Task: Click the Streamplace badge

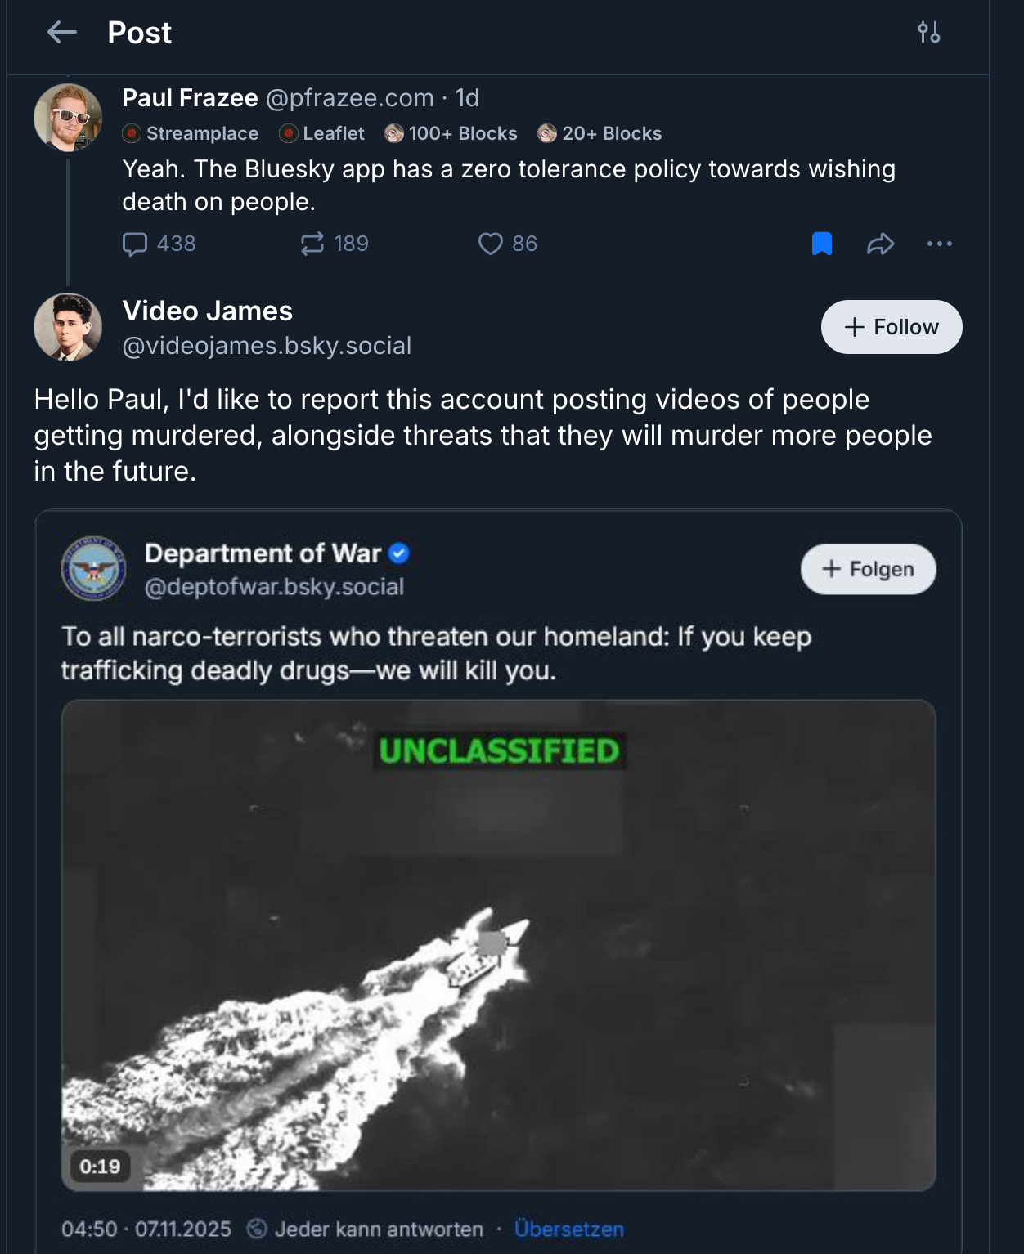Action: [x=191, y=133]
